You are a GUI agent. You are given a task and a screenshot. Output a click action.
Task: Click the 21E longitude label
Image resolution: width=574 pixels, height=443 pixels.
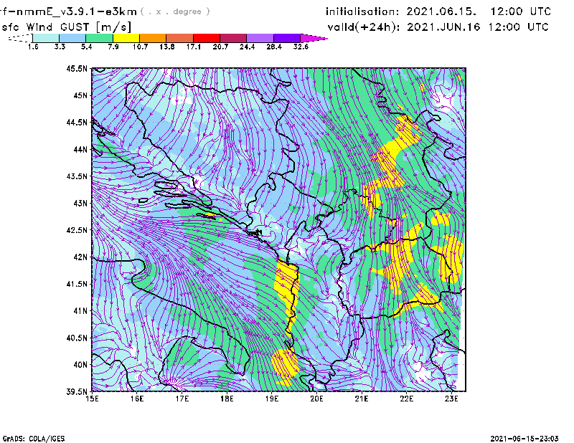[x=362, y=399]
